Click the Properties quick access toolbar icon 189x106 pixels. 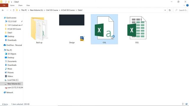(x=6, y=2)
